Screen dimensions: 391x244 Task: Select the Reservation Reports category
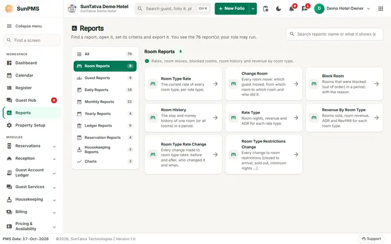105,137
